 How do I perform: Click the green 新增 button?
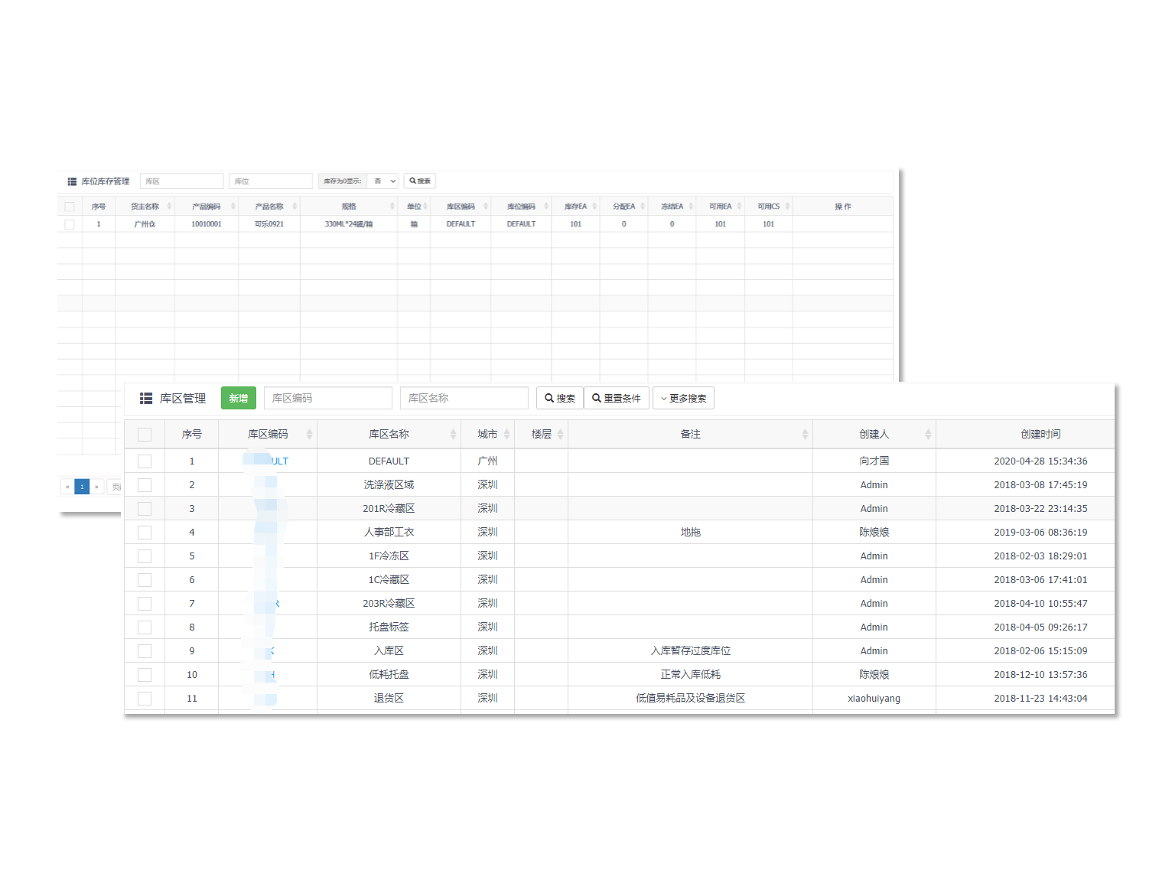tap(238, 399)
